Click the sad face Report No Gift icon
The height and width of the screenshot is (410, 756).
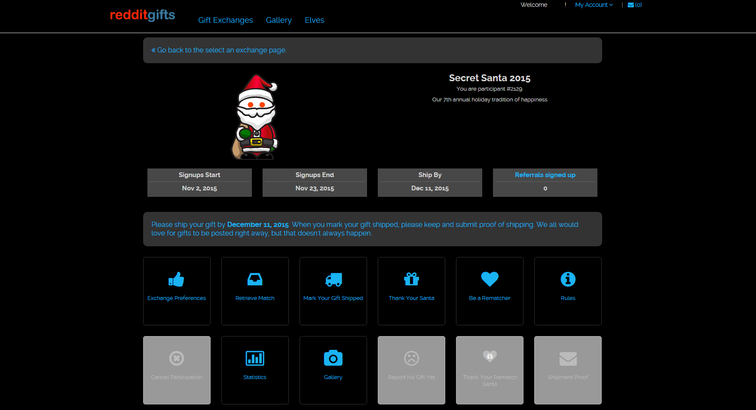point(412,358)
